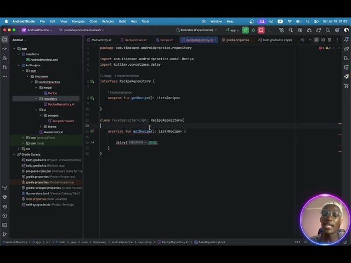Viewport: 351px width, 263px height.
Task: Switch to the RecipeScreen.kt tab
Action: point(134,40)
